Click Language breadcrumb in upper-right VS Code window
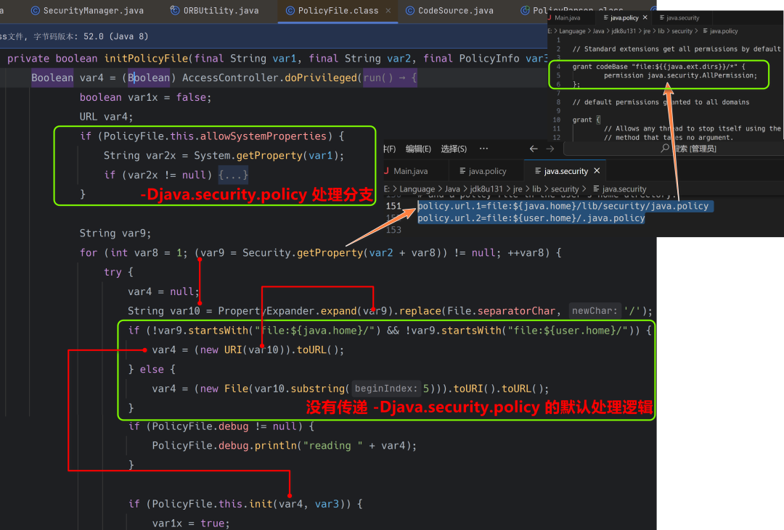Screen dimensions: 784x530 click(572, 31)
